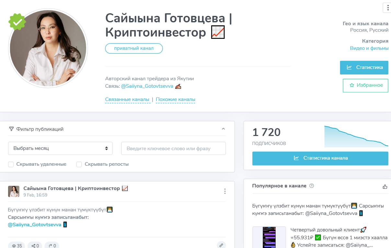Click the shares count icon on post
This screenshot has height=248, width=391.
tap(33, 246)
